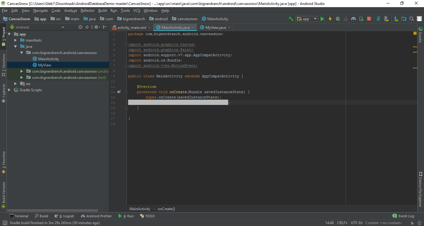Viewport: 424px width, 226px height.
Task: Expand the canvassnow (test) package
Action: coord(21,78)
